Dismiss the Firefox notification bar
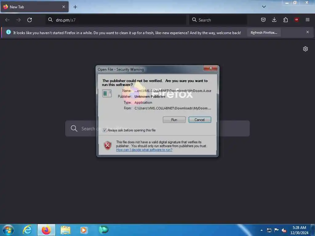 (x=307, y=32)
